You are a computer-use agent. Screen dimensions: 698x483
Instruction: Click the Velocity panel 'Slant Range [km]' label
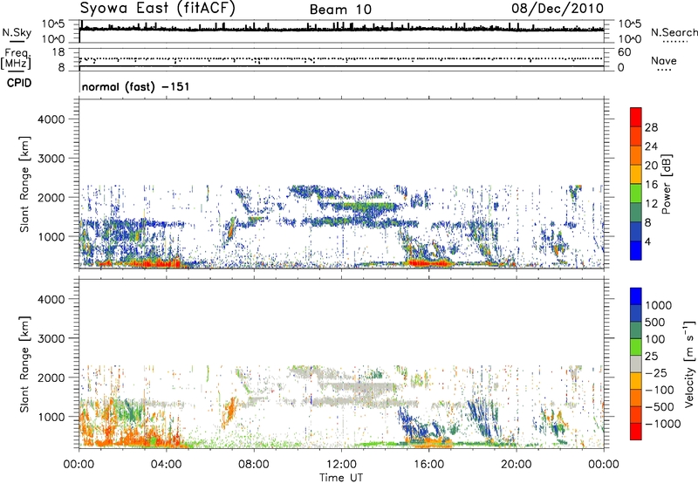click(24, 364)
